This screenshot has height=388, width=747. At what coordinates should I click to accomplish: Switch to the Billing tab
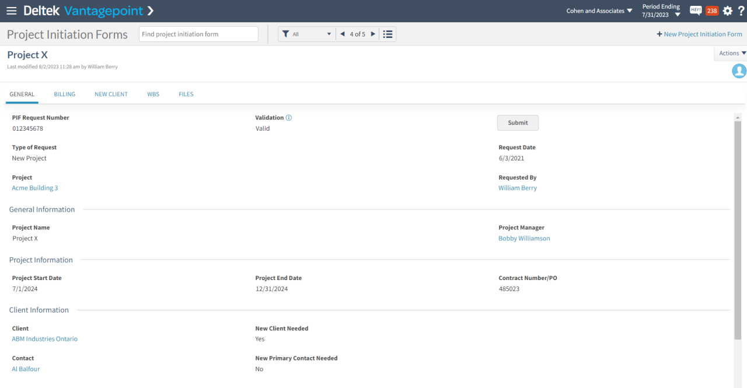[65, 94]
